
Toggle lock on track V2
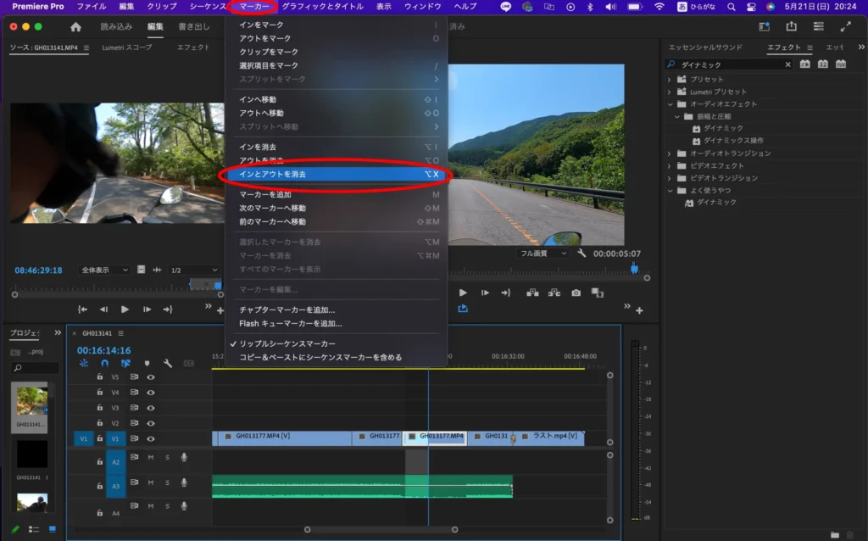click(100, 423)
